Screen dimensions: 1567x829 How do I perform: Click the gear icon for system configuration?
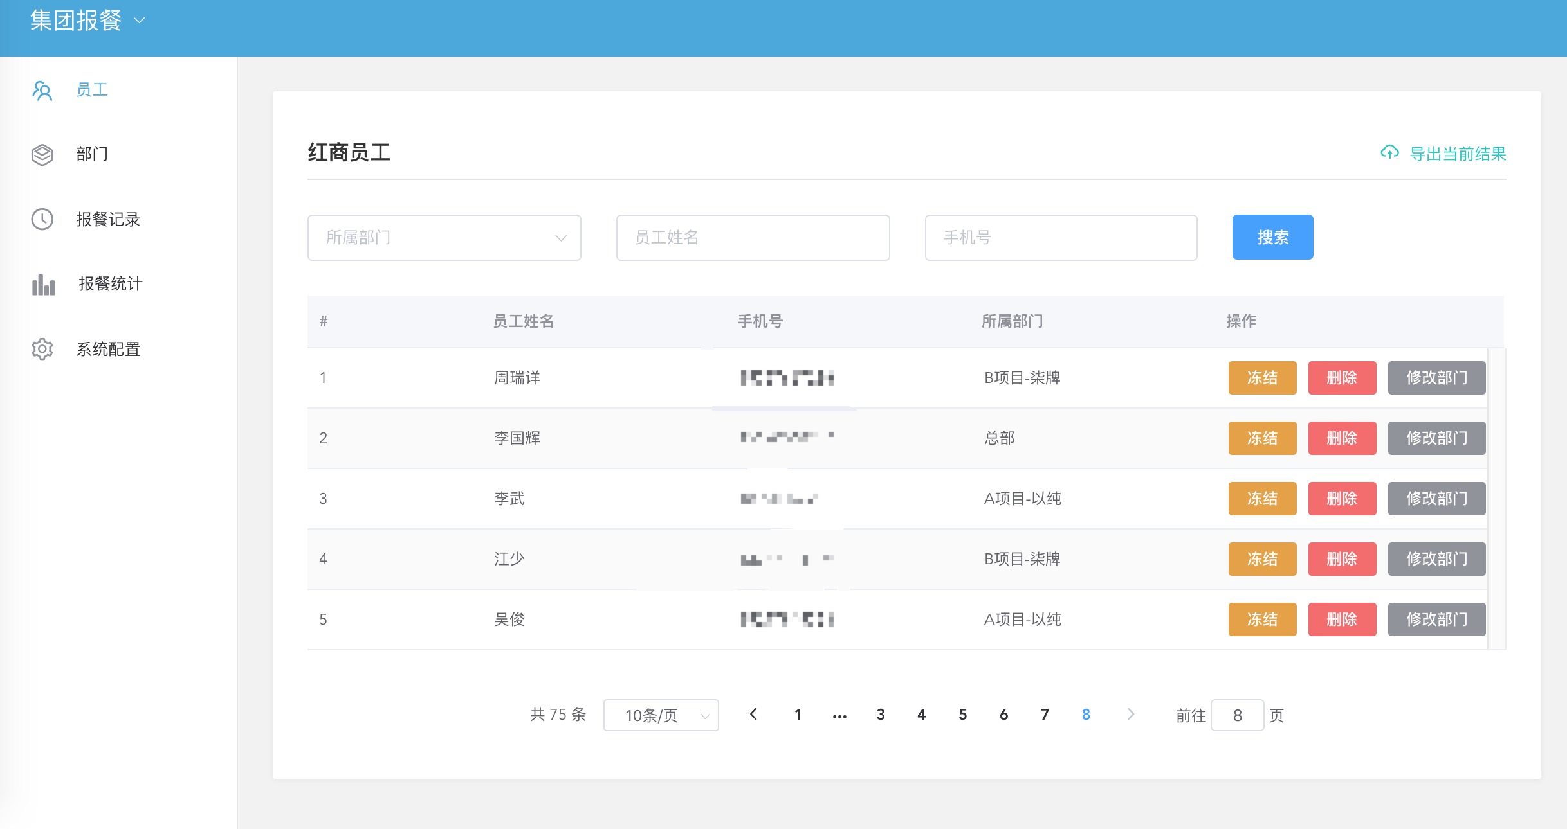(42, 349)
